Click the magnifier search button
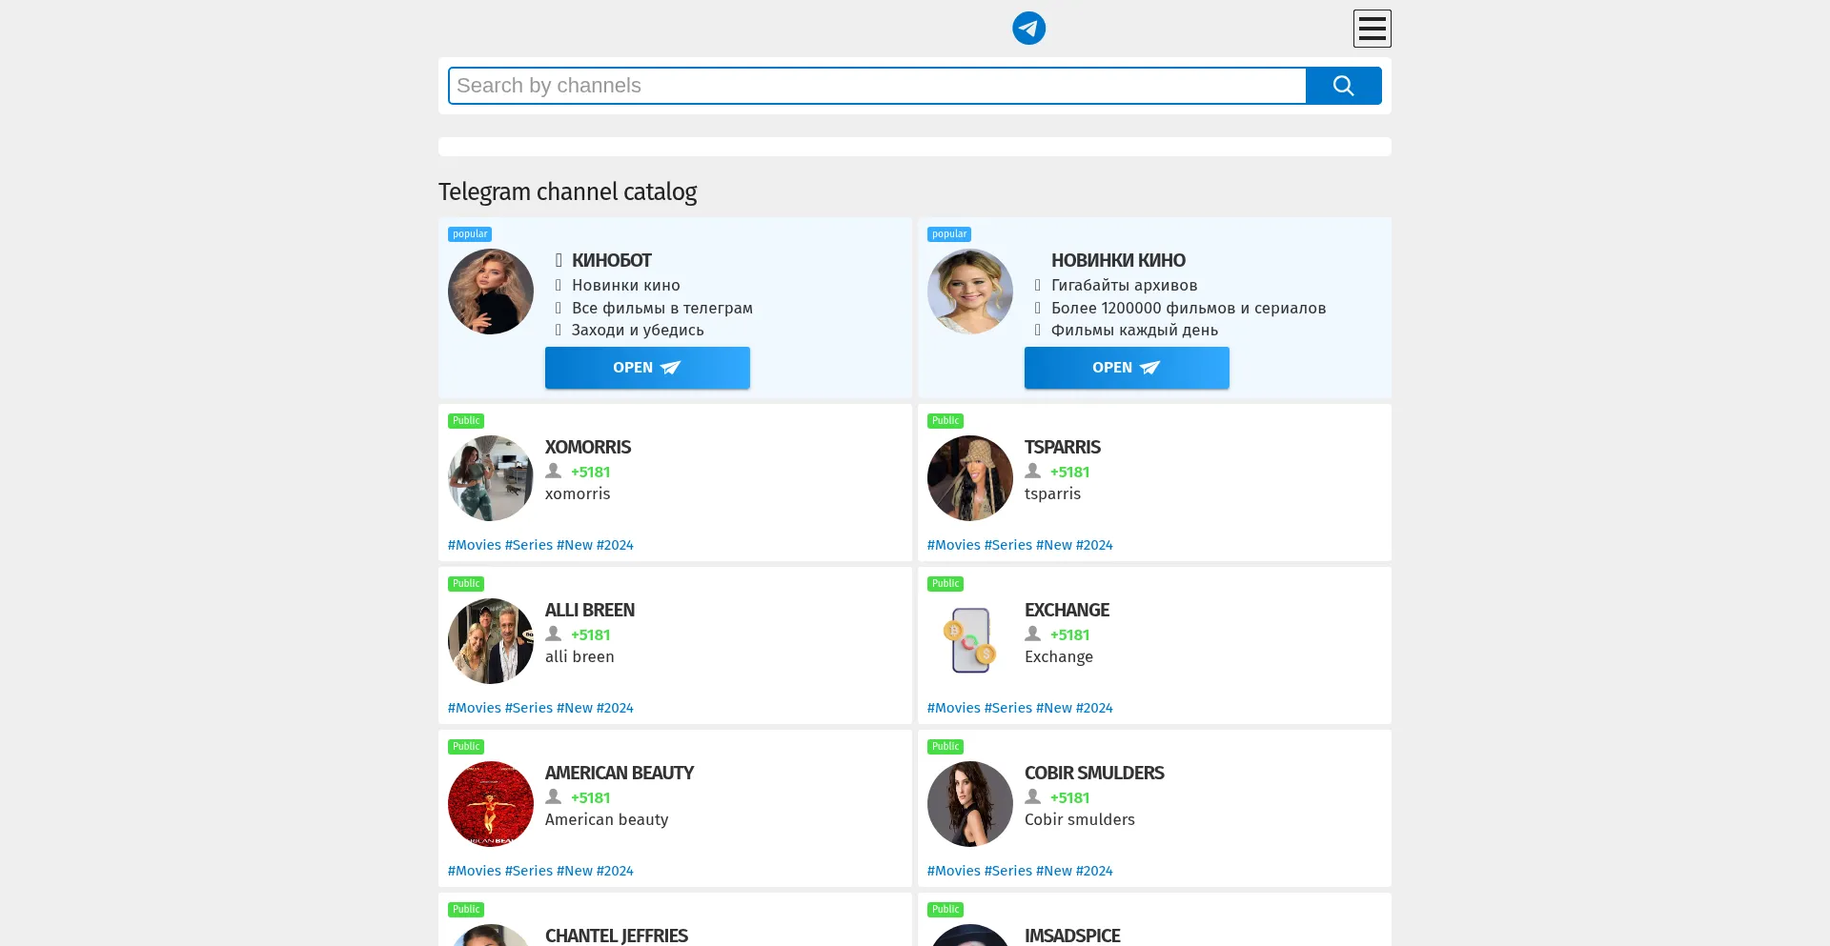This screenshot has height=946, width=1830. [1343, 86]
